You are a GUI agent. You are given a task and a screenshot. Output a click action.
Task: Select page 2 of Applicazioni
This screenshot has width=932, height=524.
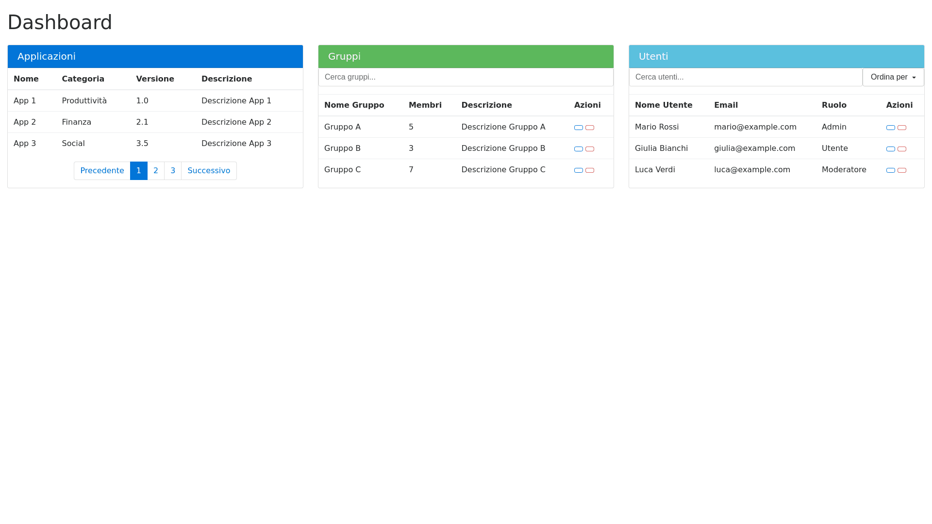pyautogui.click(x=156, y=171)
